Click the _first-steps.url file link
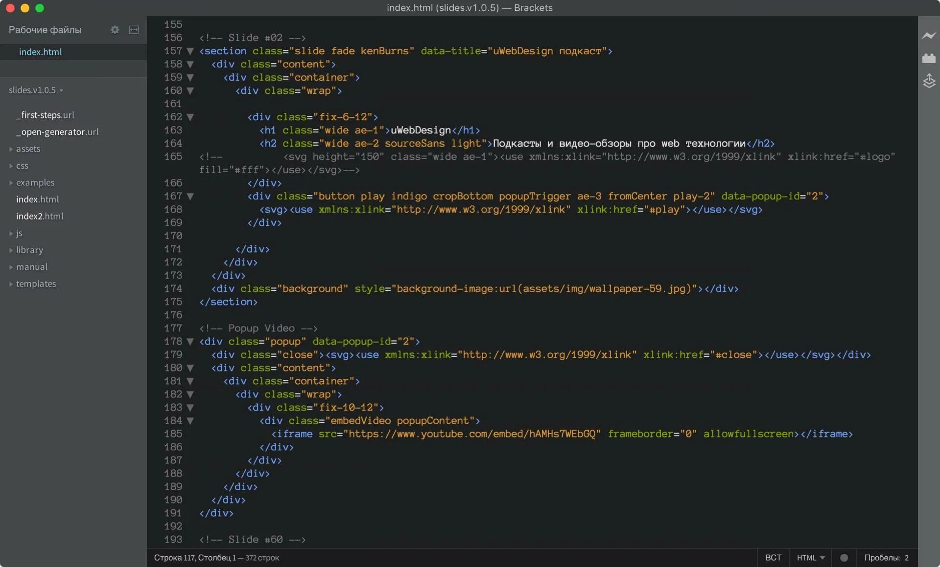 pos(45,114)
